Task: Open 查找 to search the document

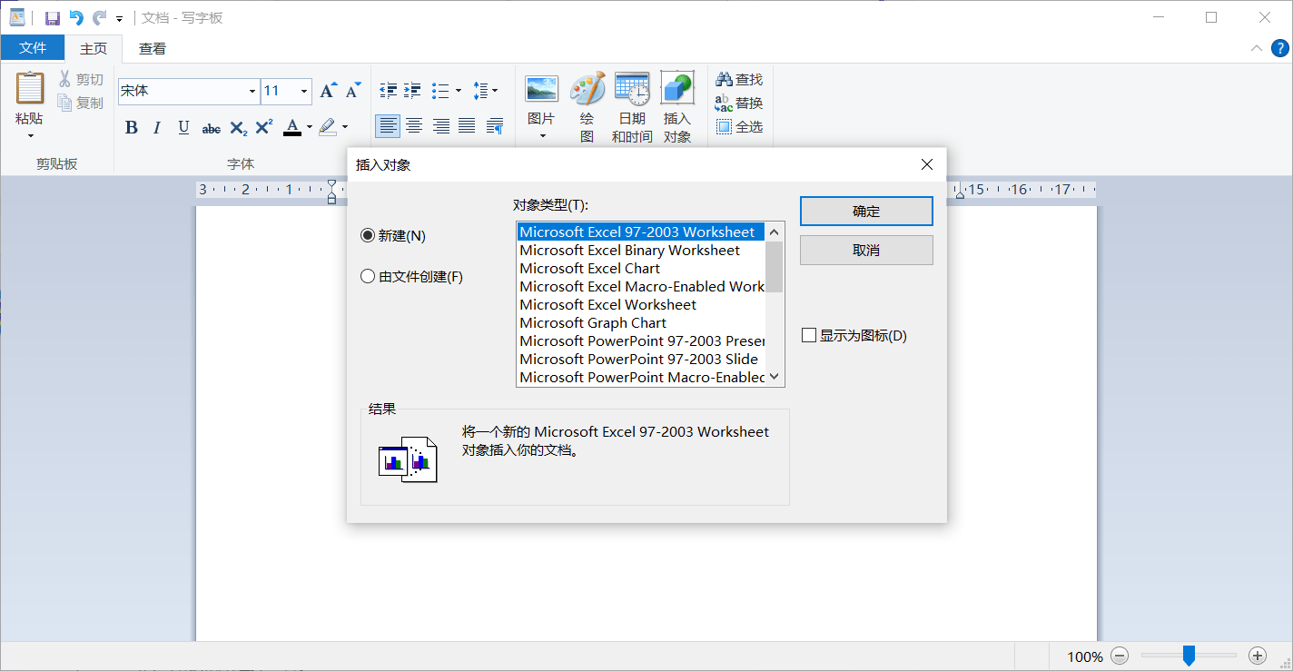Action: tap(739, 80)
